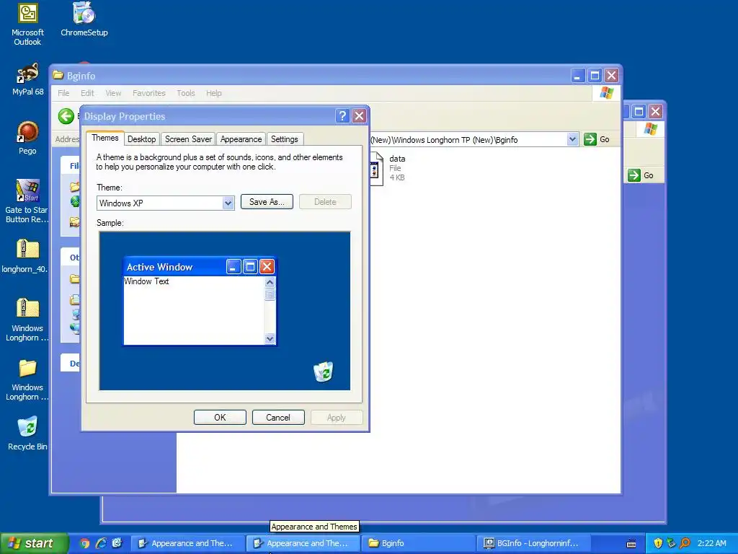Image resolution: width=738 pixels, height=554 pixels.
Task: Click the Bginfo address path field
Action: [x=468, y=139]
